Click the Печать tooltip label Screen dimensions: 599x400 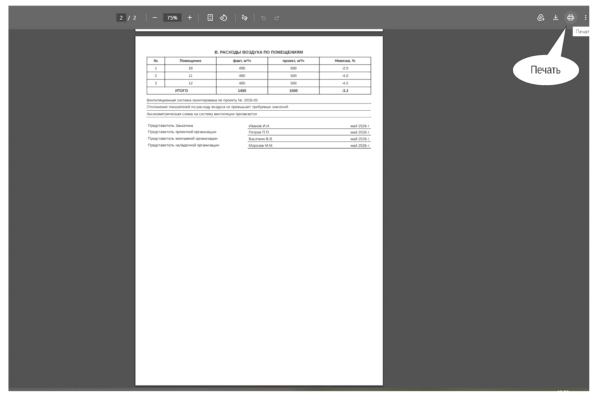[582, 32]
